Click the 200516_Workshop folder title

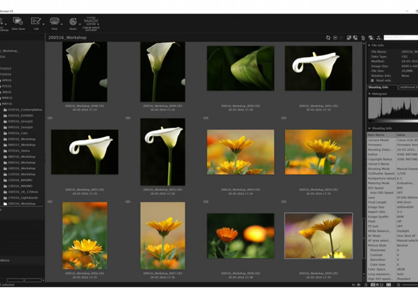[67, 38]
